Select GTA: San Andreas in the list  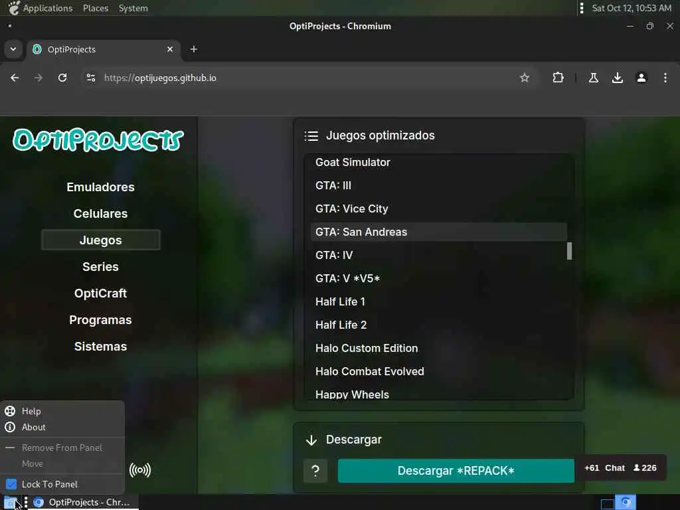click(x=438, y=232)
